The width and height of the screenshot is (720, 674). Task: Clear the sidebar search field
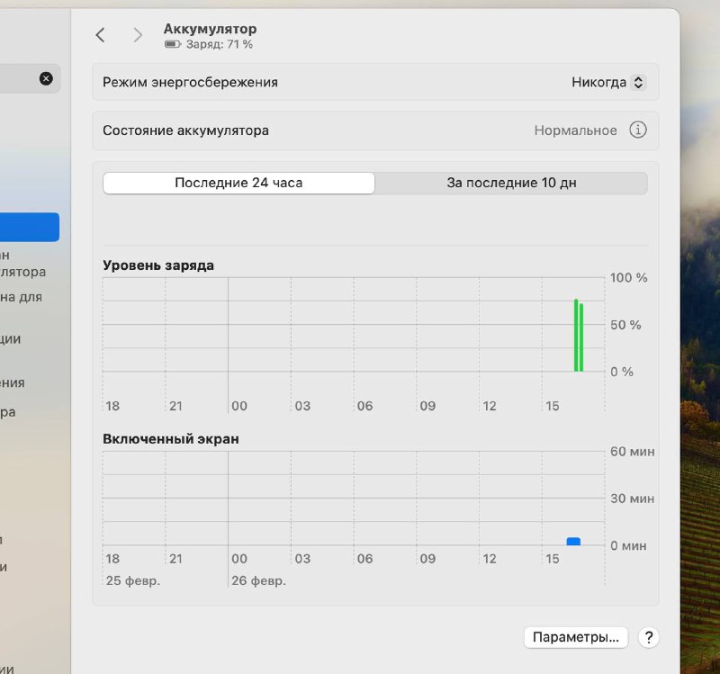click(46, 78)
